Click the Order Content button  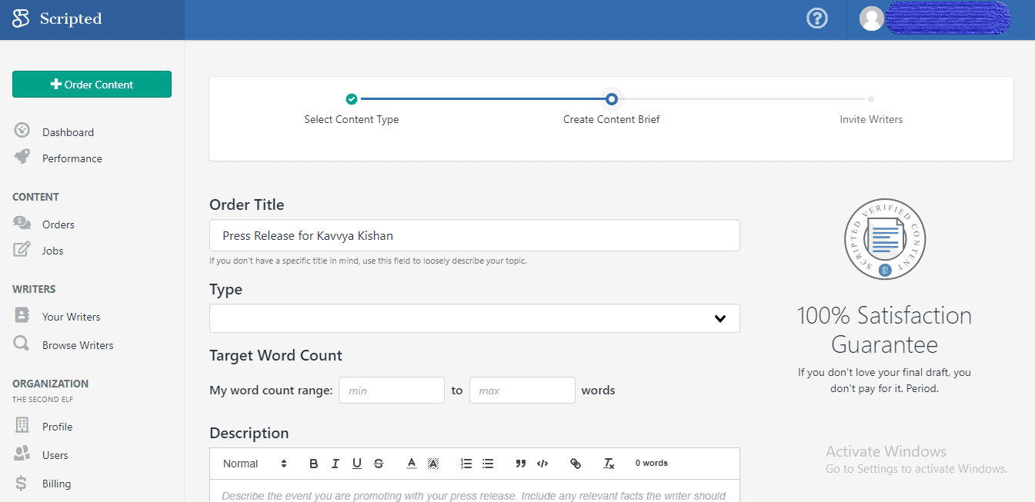point(92,85)
